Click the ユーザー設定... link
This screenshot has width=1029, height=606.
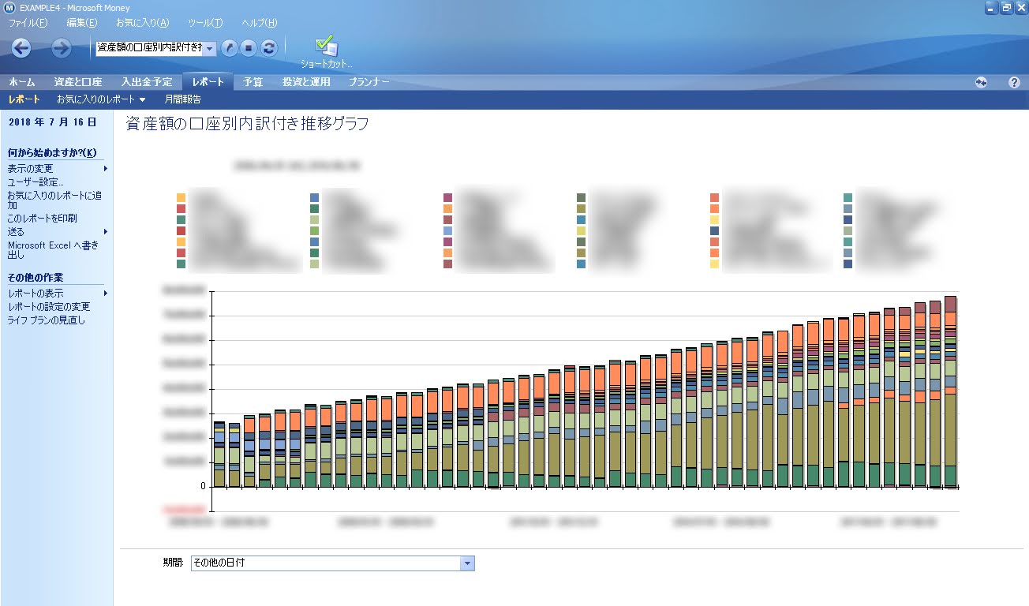point(36,182)
